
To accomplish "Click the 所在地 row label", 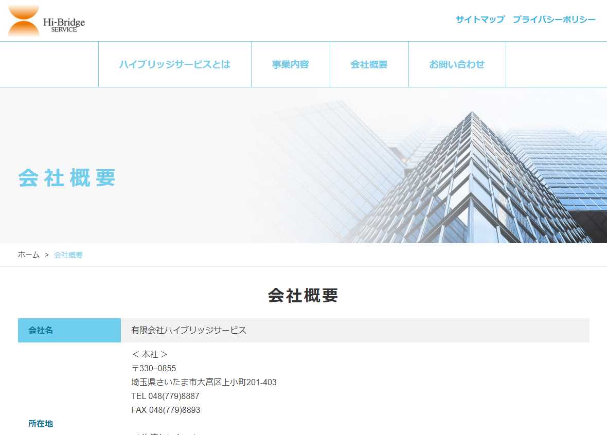I will click(x=41, y=424).
